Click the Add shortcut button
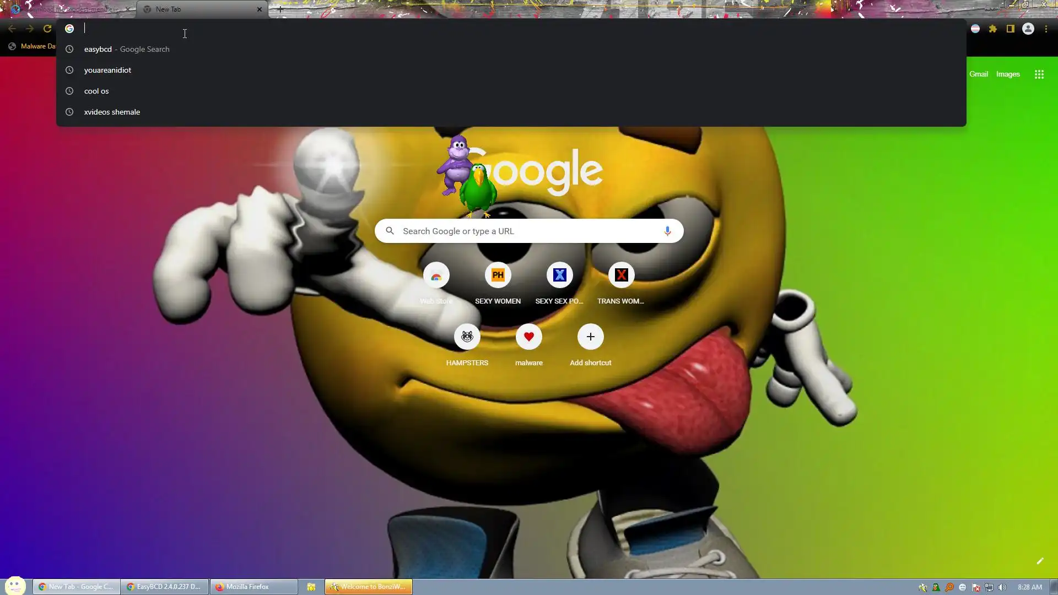Image resolution: width=1058 pixels, height=595 pixels. coord(590,337)
